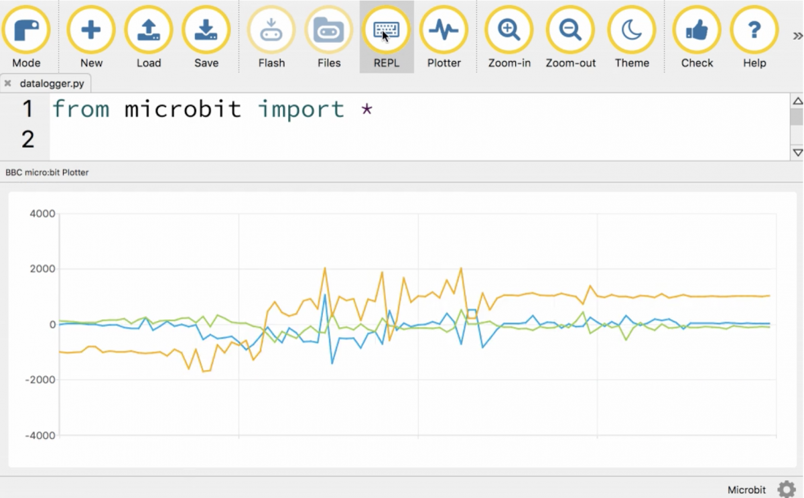The width and height of the screenshot is (804, 498).
Task: Open settings via the gear icon
Action: pos(786,489)
